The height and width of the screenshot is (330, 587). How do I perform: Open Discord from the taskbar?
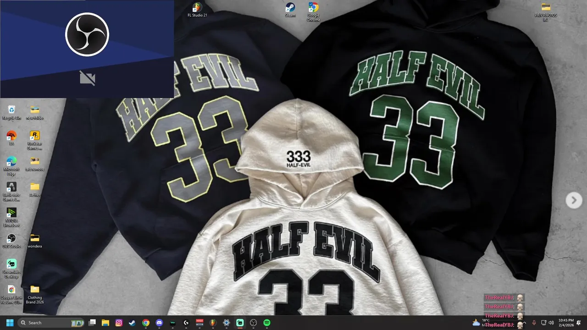coord(159,323)
